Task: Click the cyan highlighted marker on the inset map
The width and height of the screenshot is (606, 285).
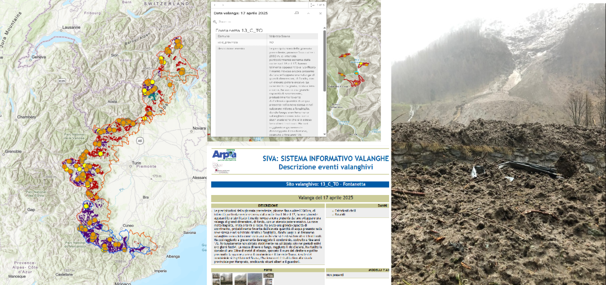Action: [357, 73]
